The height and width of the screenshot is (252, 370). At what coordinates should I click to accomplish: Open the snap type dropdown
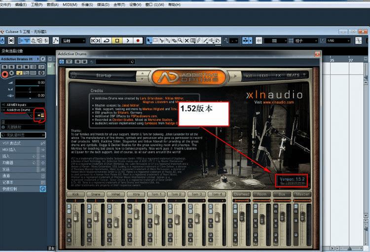coord(275,41)
